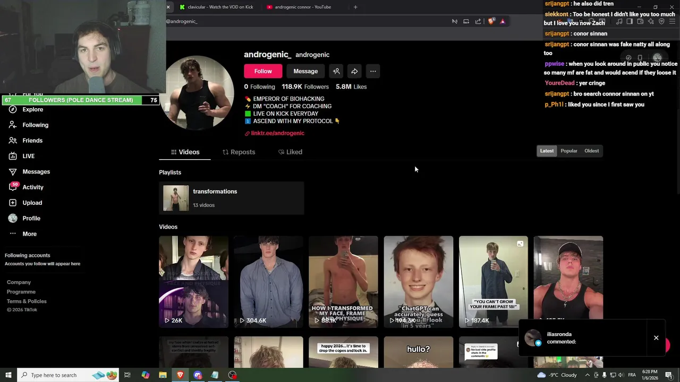This screenshot has height=382, width=680.
Task: Click the Message button
Action: pyautogui.click(x=305, y=71)
